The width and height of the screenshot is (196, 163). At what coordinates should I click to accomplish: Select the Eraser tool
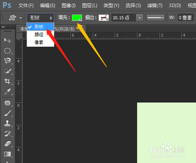point(7,144)
